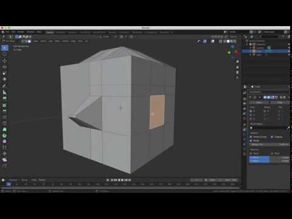Remove the Mirror modifier with X button
The image size is (292, 219).
coord(288,97)
